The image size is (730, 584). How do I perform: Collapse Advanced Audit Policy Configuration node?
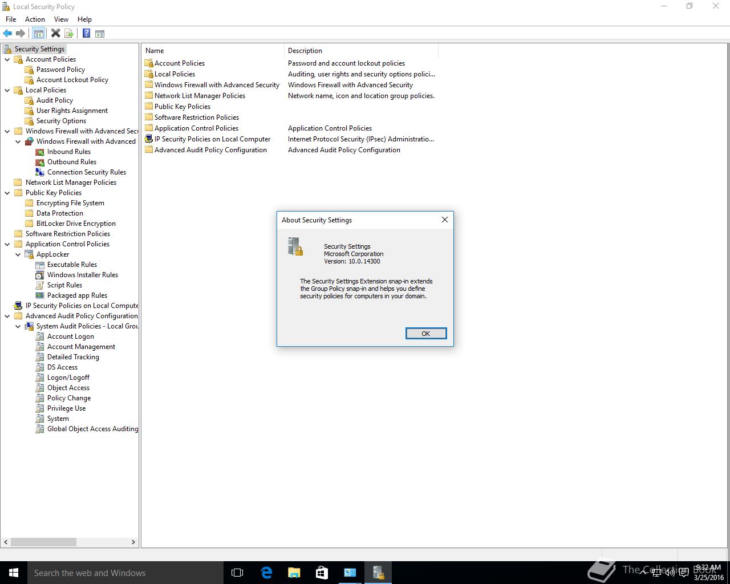(7, 316)
